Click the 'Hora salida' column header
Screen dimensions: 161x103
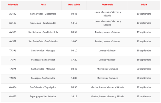pyautogui.click(x=74, y=5)
